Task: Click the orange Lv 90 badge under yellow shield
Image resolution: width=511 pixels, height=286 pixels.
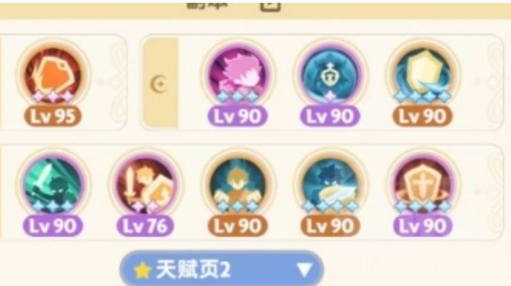Action: (423, 116)
